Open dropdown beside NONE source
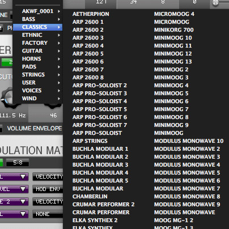This screenshot has height=229, width=229. 23,214
